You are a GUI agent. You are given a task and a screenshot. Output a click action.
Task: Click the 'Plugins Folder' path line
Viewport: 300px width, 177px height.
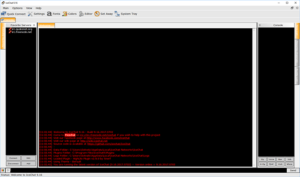[x=77, y=153]
